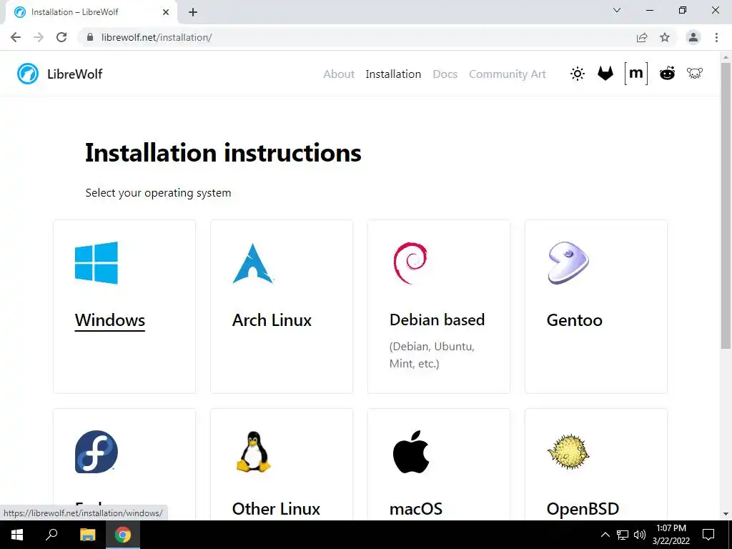Open the About menu link
The width and height of the screenshot is (732, 549).
coord(339,74)
